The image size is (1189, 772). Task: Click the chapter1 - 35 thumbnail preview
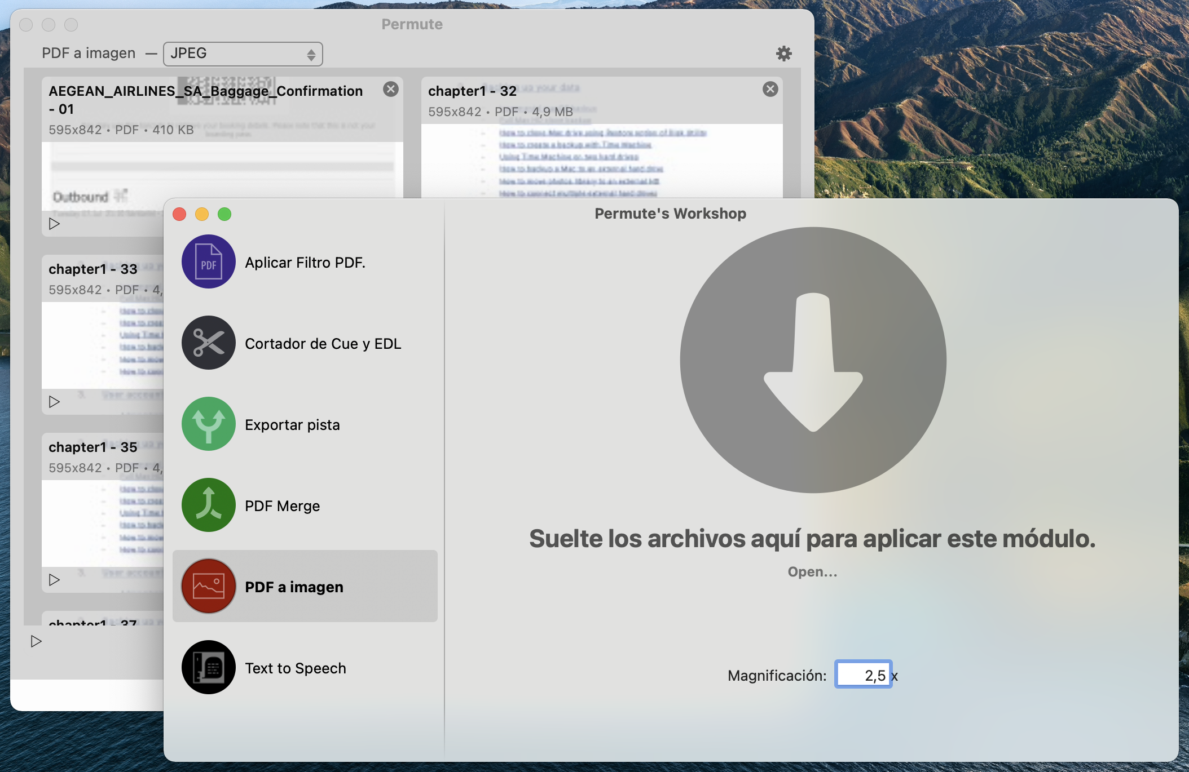[103, 523]
